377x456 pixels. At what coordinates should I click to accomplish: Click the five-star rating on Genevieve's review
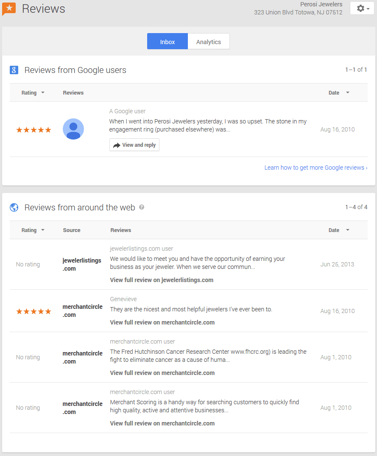point(34,311)
